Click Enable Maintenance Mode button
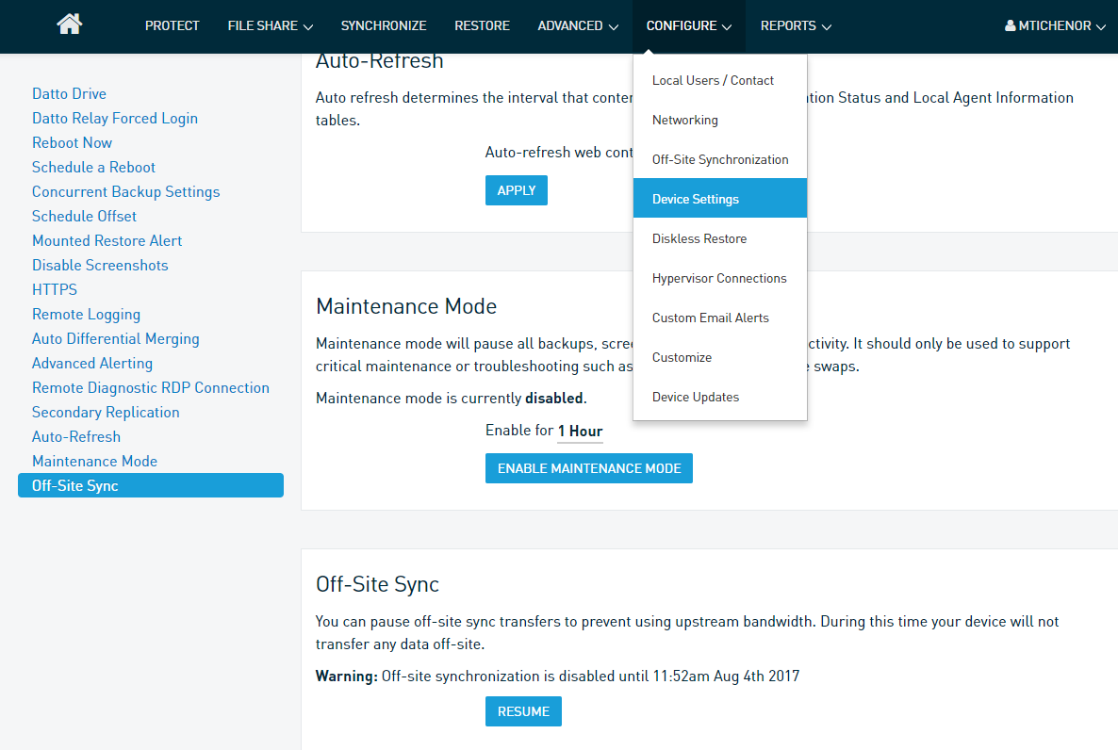This screenshot has width=1118, height=750. click(x=588, y=468)
